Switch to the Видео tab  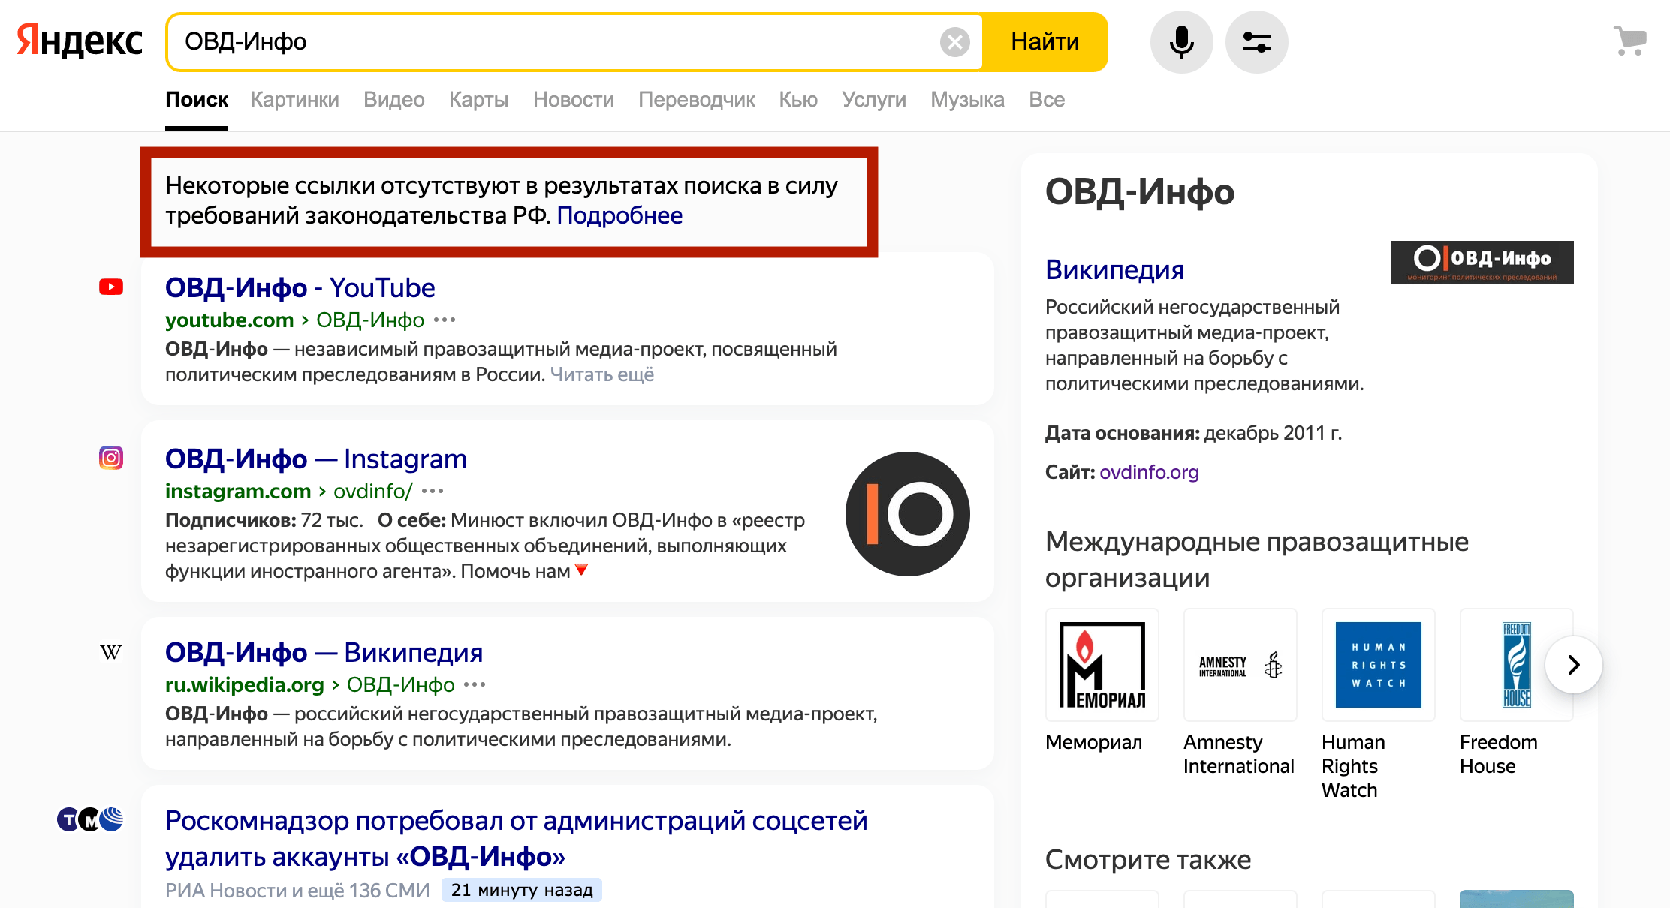click(393, 100)
